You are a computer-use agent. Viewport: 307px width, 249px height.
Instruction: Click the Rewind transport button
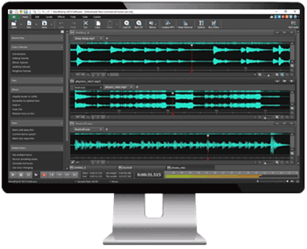[x=59, y=175]
